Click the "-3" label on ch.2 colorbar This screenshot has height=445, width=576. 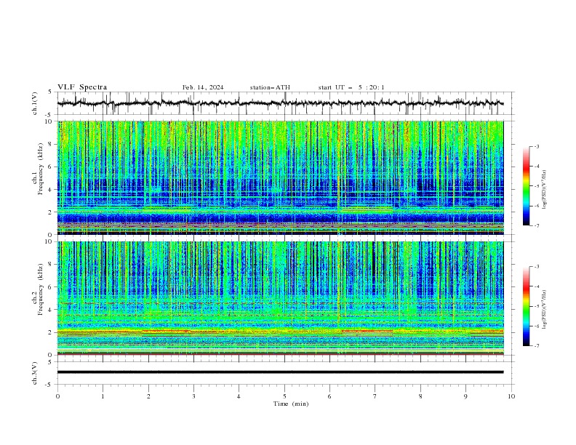537,267
